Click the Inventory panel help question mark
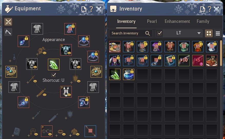This screenshot has height=139, width=225. click(x=210, y=9)
